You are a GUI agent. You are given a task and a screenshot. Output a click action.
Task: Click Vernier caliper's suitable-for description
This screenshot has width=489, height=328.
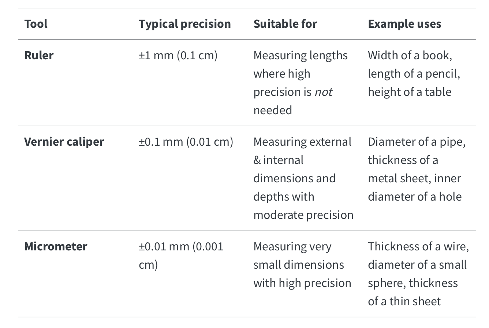pyautogui.click(x=303, y=178)
